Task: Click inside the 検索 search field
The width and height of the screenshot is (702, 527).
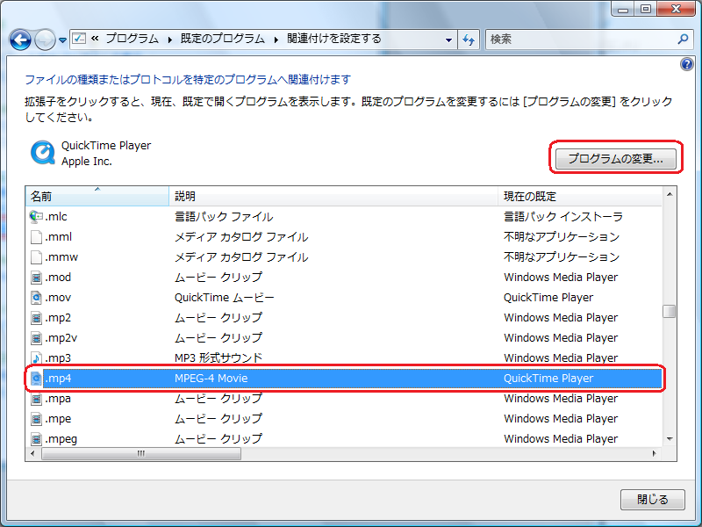Action: click(579, 40)
